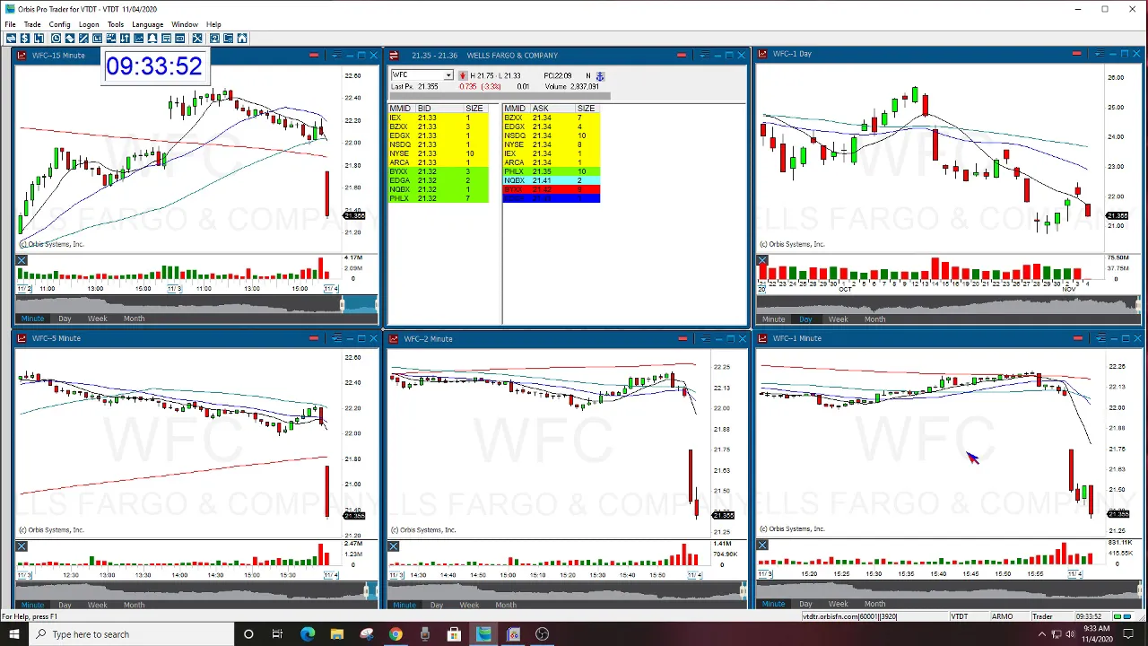Click the wrench tools toolbar icon

197,38
